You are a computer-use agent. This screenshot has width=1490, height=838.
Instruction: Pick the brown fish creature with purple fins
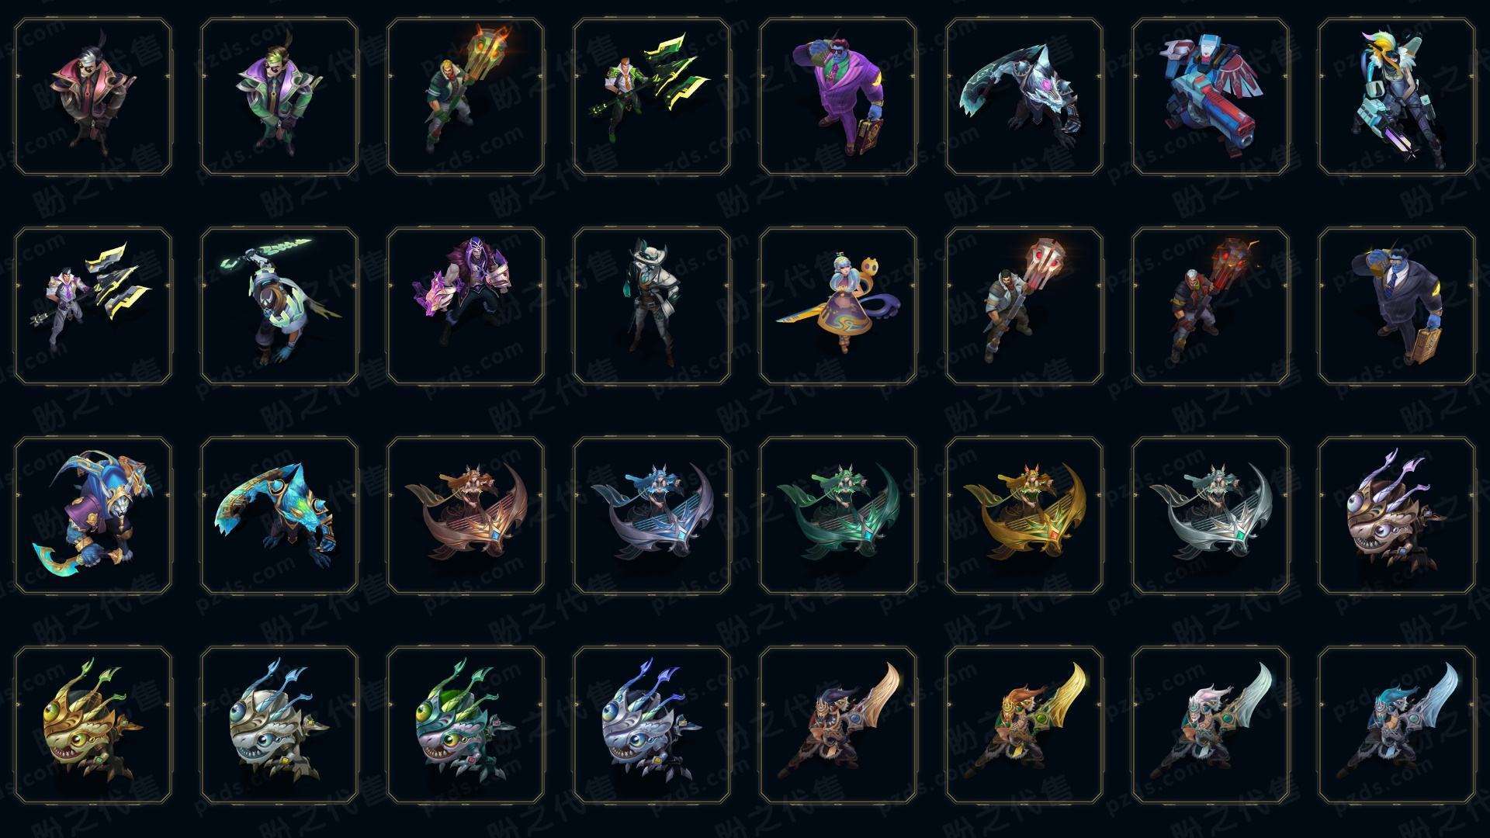coord(1397,515)
